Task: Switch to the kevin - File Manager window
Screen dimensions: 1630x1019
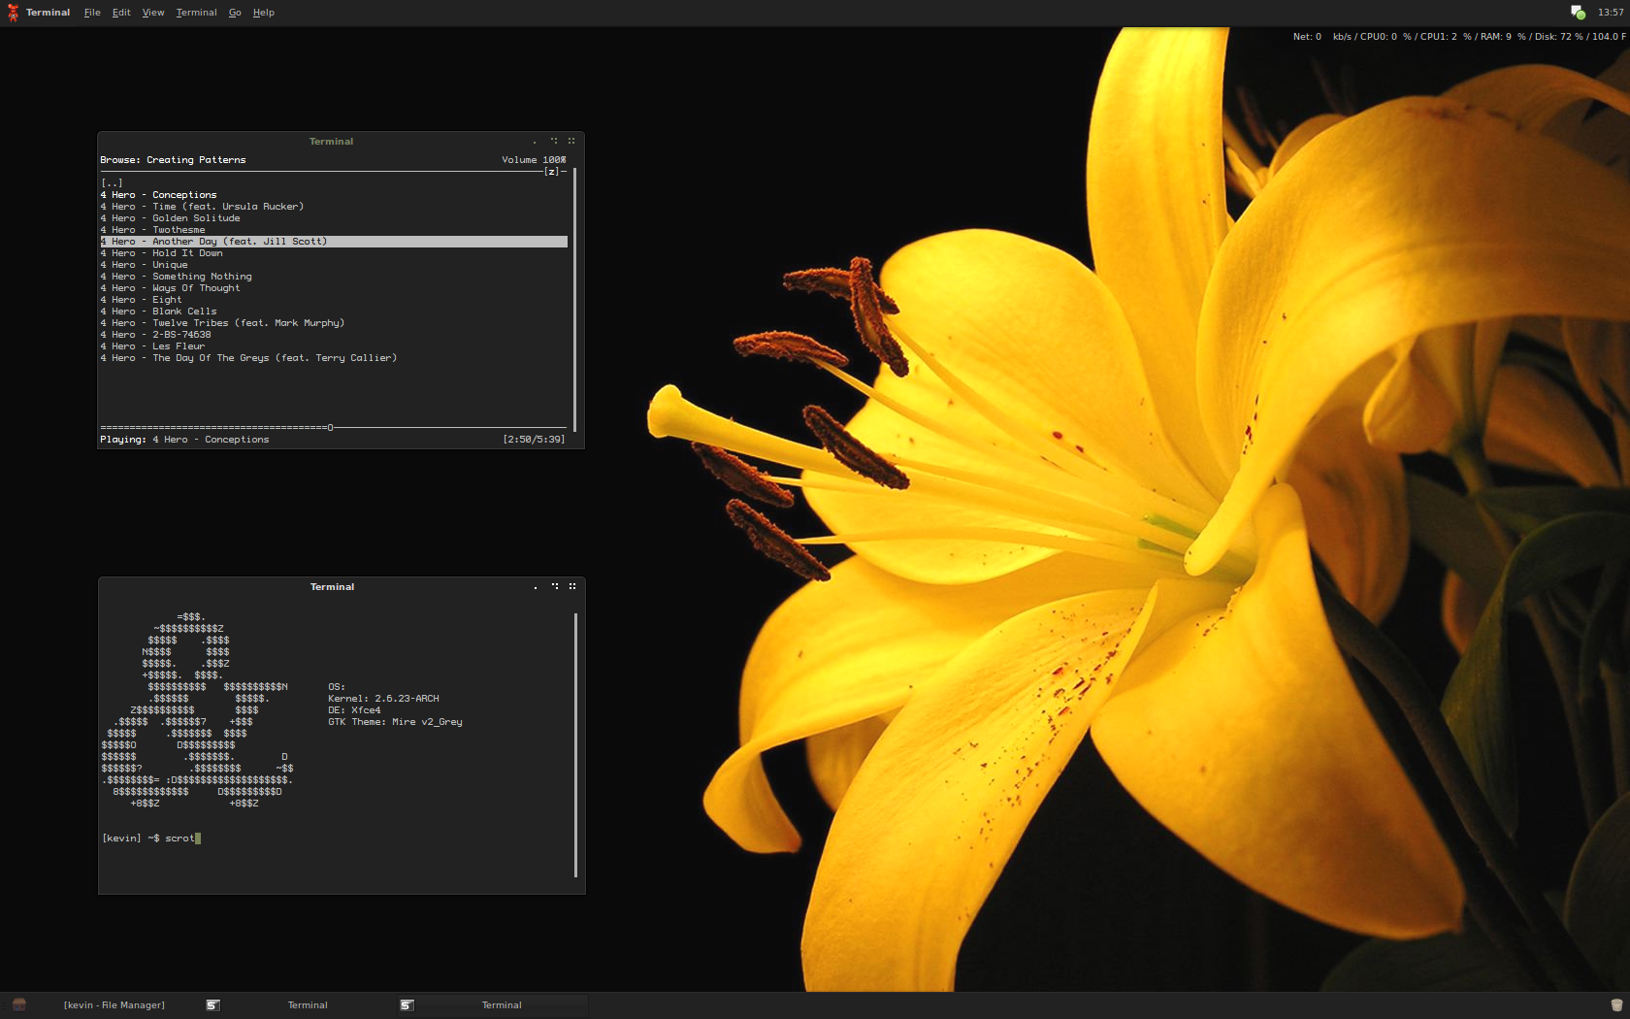Action: (x=114, y=1005)
